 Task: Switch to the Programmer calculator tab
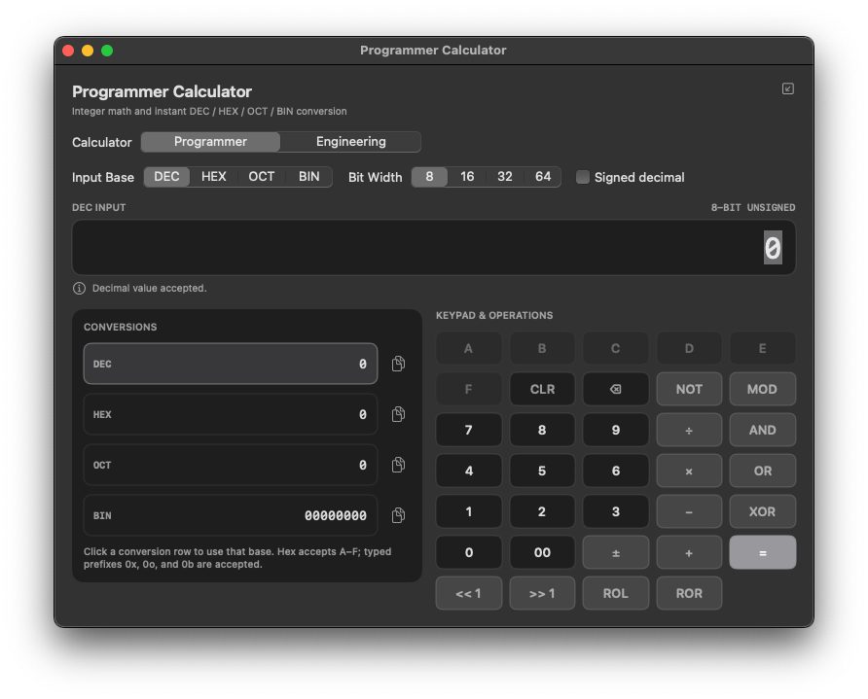pyautogui.click(x=210, y=142)
